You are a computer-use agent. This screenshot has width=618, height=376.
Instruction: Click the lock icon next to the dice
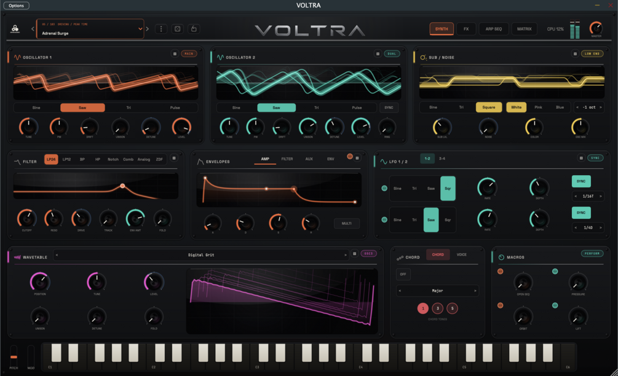click(x=194, y=29)
